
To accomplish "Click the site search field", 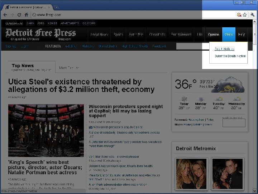I will coord(193,46).
